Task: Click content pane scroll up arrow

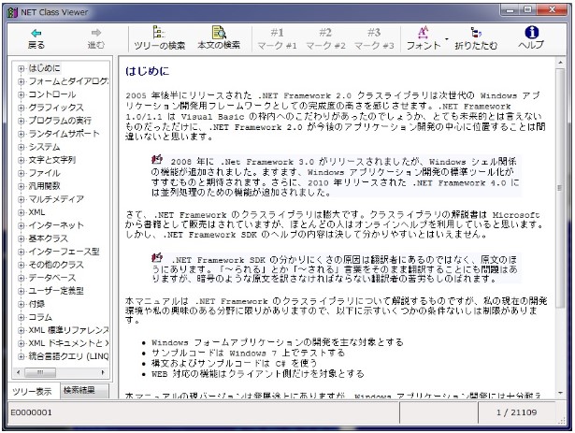Action: click(x=560, y=63)
